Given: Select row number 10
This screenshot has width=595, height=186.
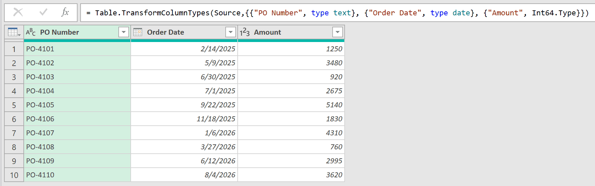Looking at the screenshot, I should pos(14,175).
